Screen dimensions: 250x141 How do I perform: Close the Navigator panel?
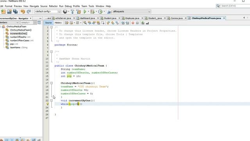click(30, 18)
